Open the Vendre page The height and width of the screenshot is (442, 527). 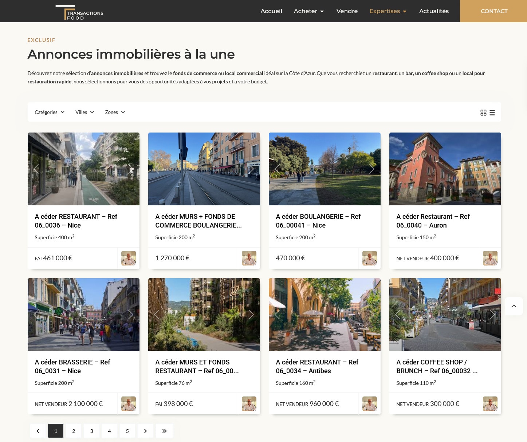tap(347, 11)
